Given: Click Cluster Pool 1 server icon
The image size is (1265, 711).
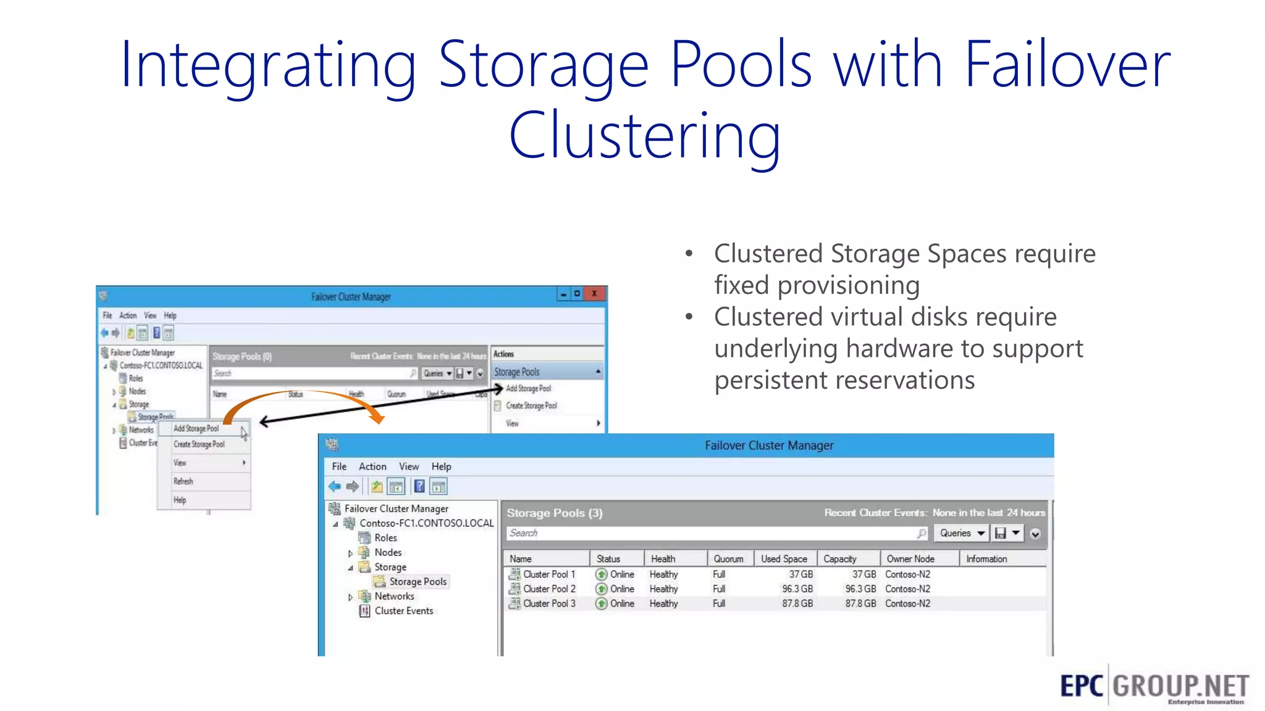Looking at the screenshot, I should click(515, 574).
